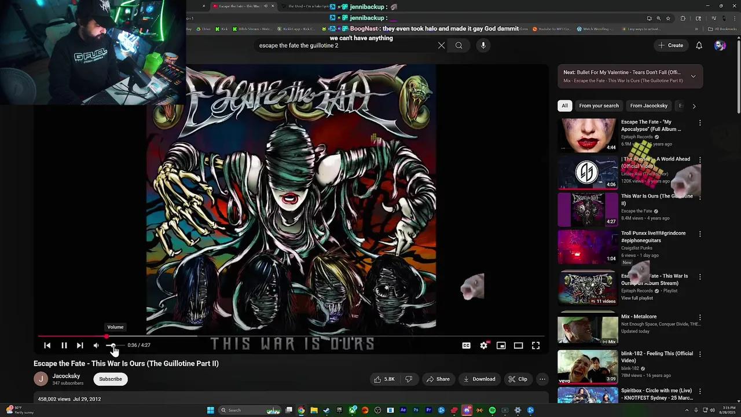Run the search with magnifier button
741x417 pixels.
(458, 45)
